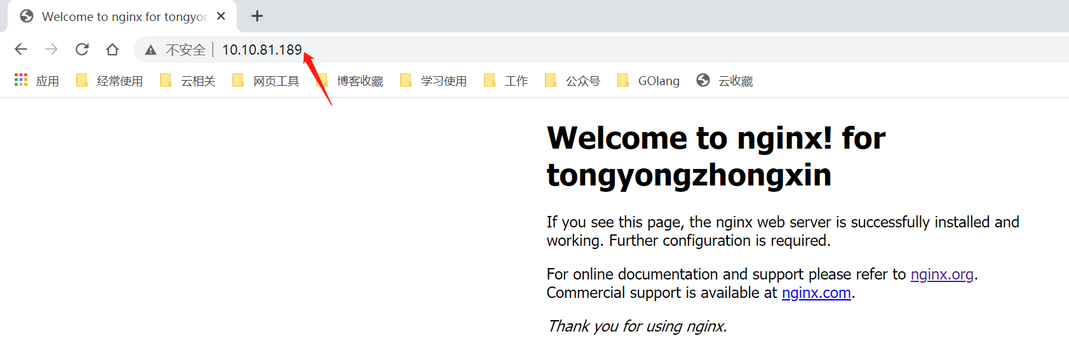Click the globe icon beside 云收藏

703,80
